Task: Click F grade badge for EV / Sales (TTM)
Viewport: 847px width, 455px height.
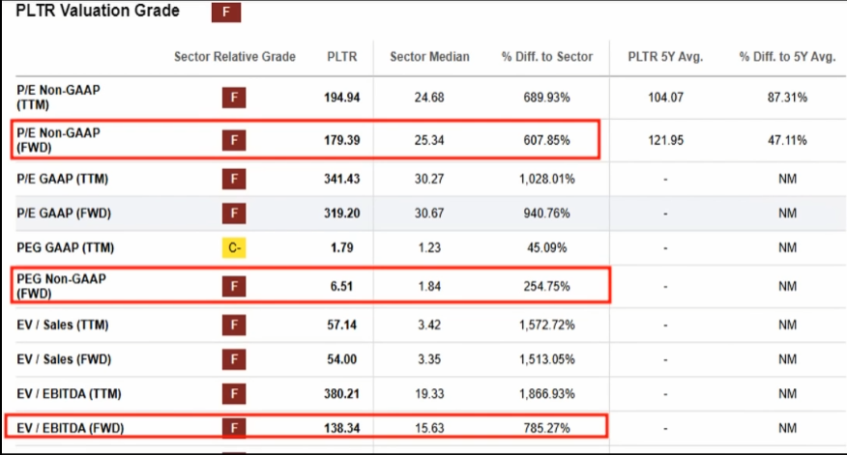Action: coord(232,325)
